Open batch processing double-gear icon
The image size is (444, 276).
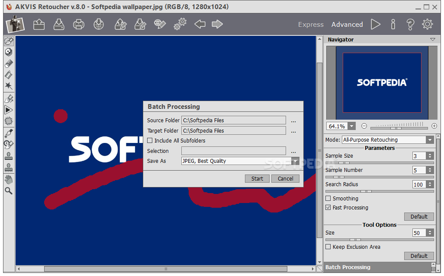pos(180,24)
